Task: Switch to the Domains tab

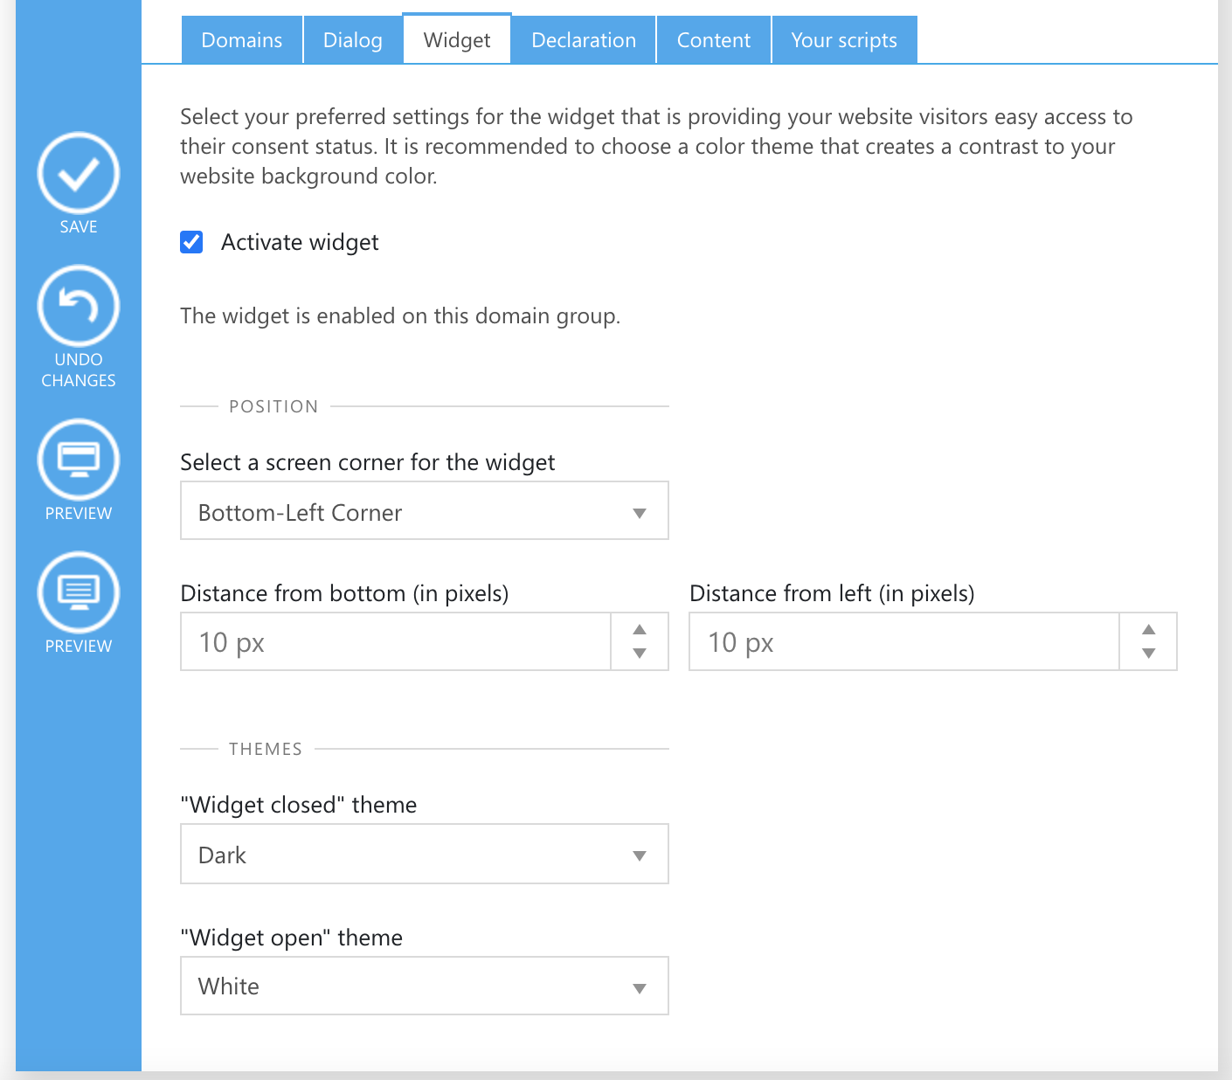Action: (242, 40)
